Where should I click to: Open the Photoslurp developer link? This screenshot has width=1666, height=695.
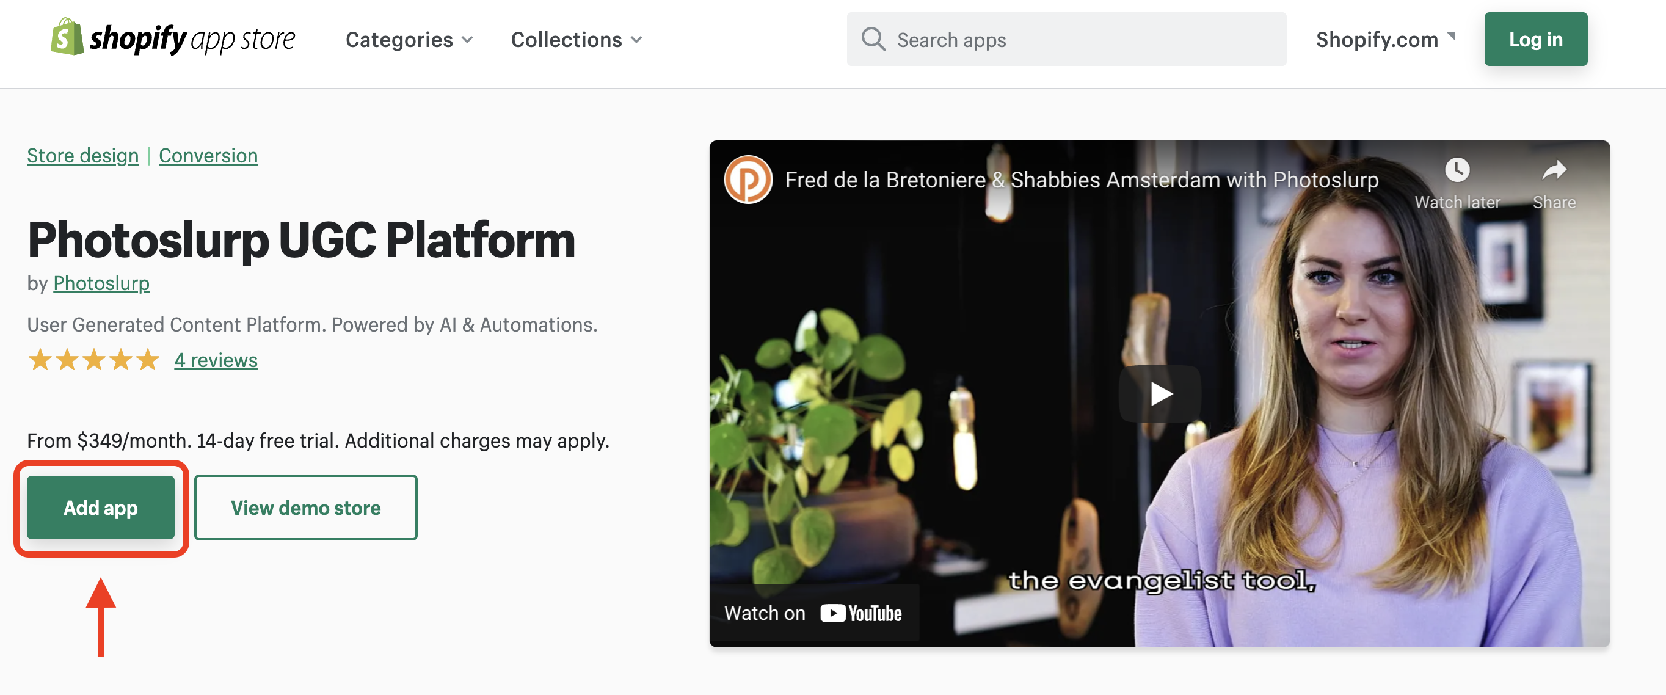[101, 283]
